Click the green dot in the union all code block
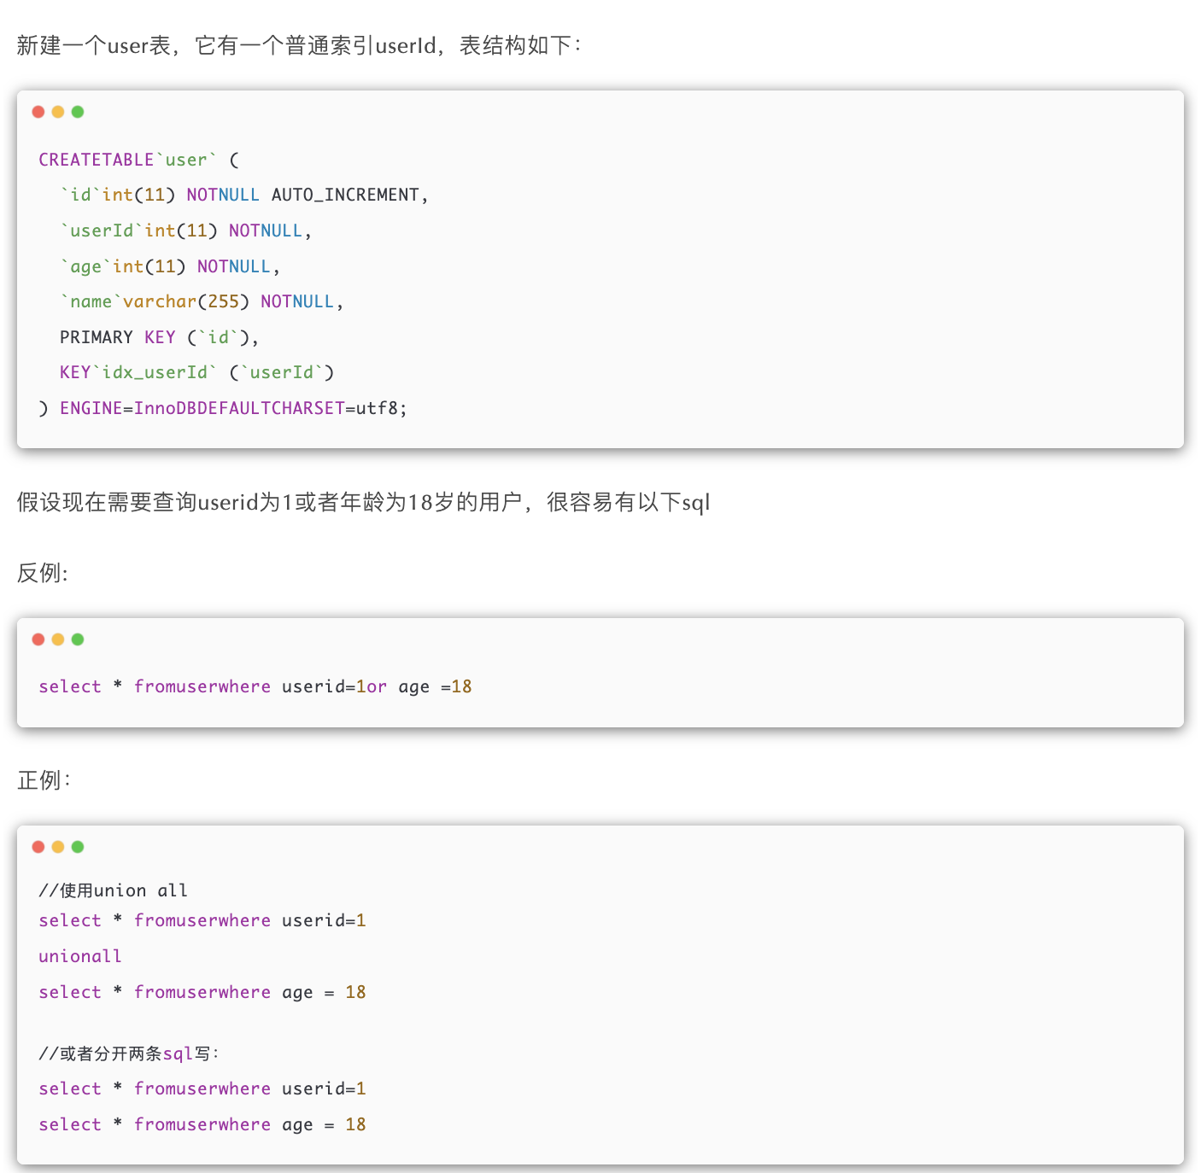The height and width of the screenshot is (1173, 1201). [78, 847]
